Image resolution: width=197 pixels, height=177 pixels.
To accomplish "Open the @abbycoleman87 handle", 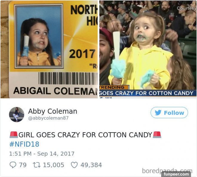I will pos(48,118).
